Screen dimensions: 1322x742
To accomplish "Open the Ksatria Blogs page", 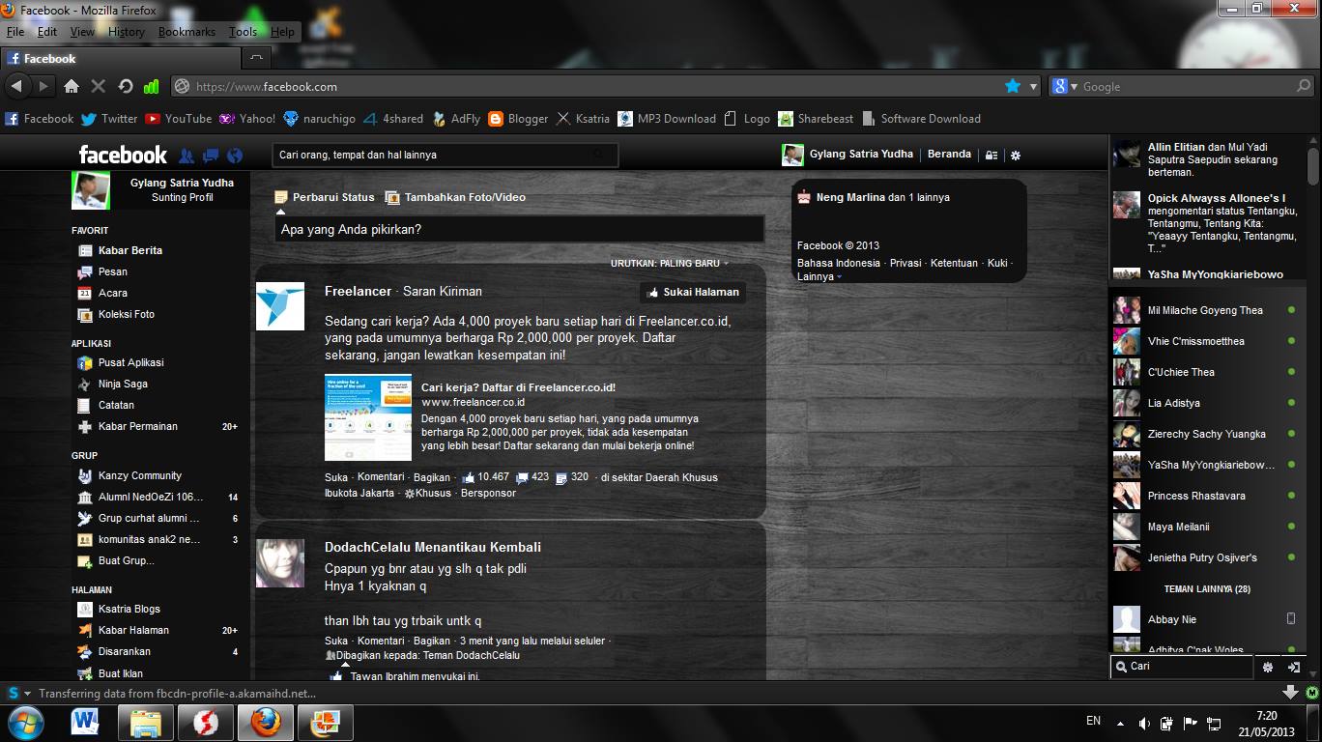I will (x=118, y=609).
